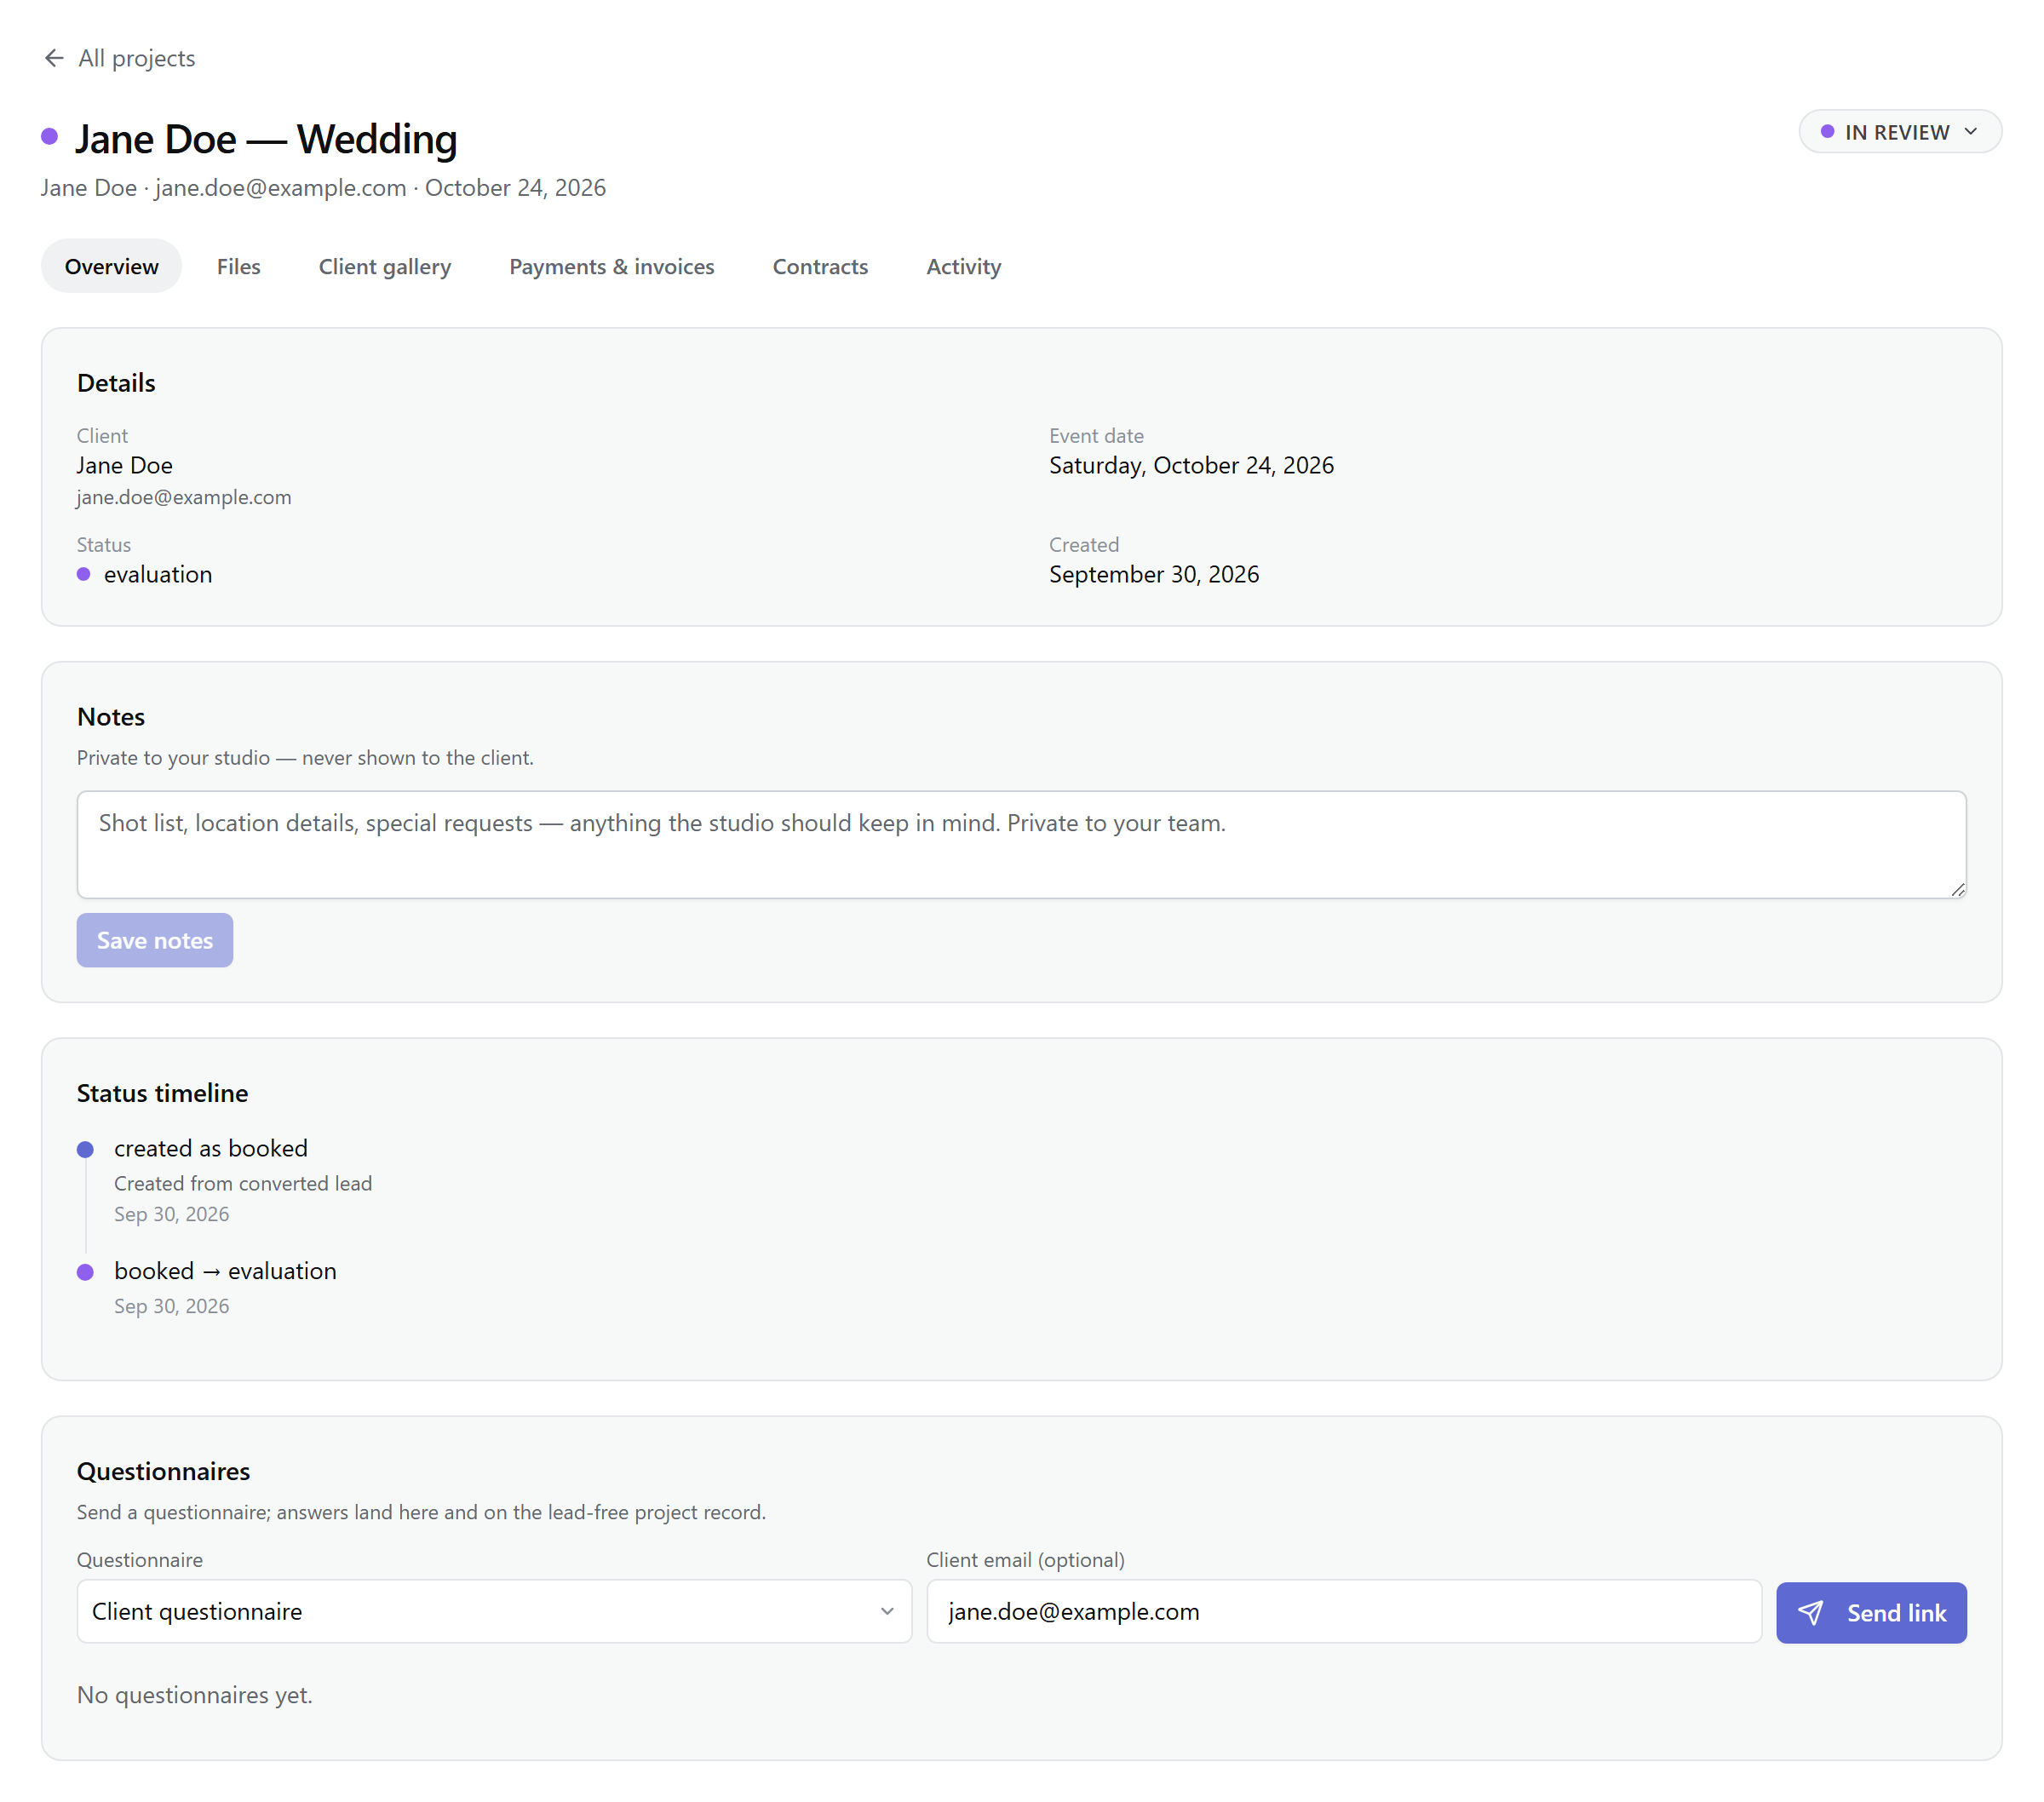The image size is (2044, 1802).
Task: Click the 'booked → evaluation' timeline entry text
Action: pyautogui.click(x=225, y=1271)
